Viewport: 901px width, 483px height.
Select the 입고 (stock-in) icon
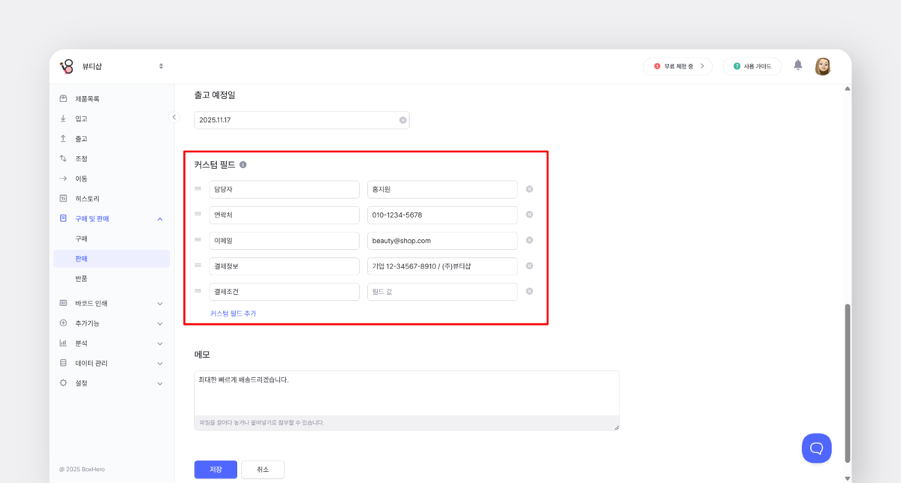(x=62, y=118)
